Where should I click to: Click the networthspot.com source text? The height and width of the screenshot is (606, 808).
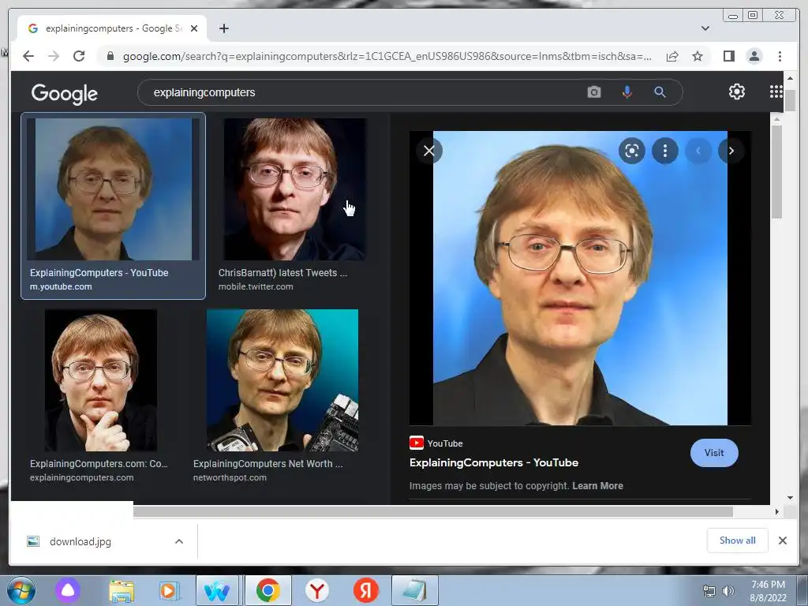230,477
